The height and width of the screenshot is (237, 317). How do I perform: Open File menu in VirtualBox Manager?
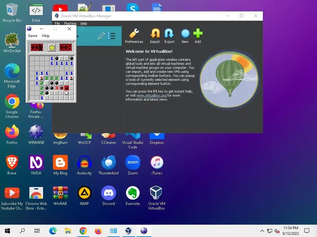(x=57, y=23)
